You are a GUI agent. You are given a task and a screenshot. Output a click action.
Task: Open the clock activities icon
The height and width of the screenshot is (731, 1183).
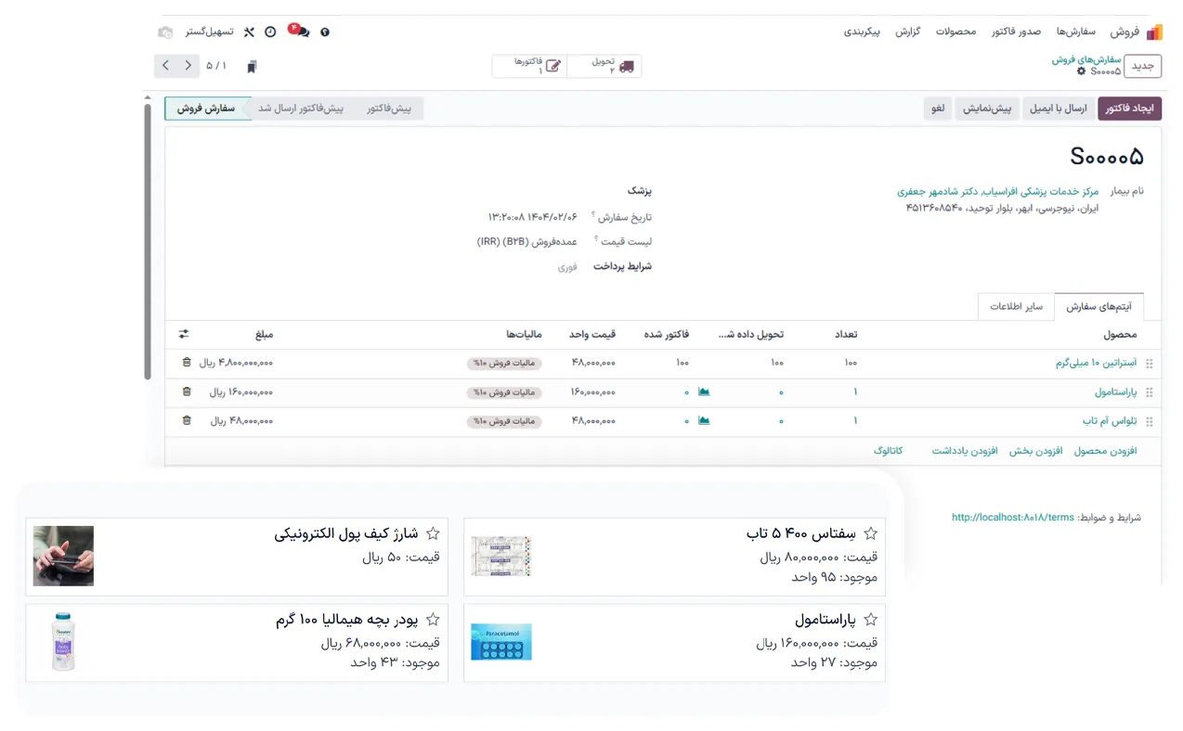[270, 32]
